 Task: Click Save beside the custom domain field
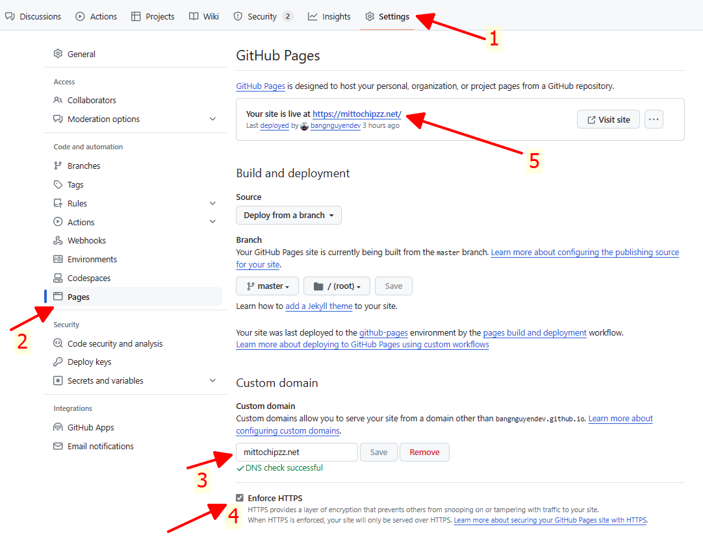coord(378,452)
